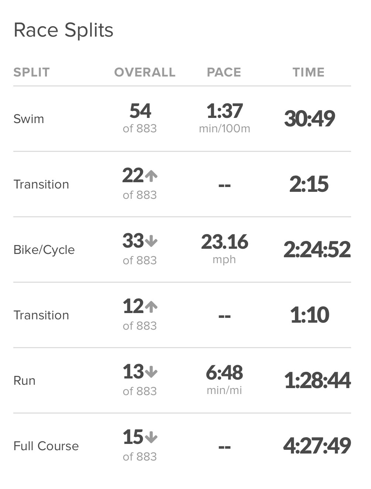This screenshot has width=371, height=489.
Task: Open the Bike/Cycle split row label
Action: point(44,250)
